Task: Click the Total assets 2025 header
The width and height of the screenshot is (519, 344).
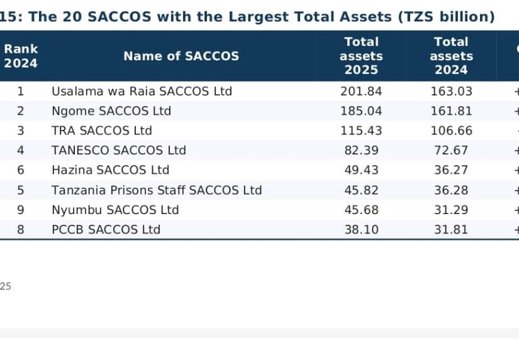Action: 361,56
